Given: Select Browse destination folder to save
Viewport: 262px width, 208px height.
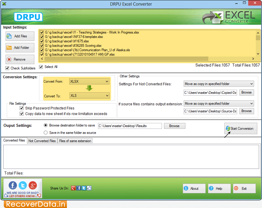Looking at the screenshot, I should pos(45,125).
